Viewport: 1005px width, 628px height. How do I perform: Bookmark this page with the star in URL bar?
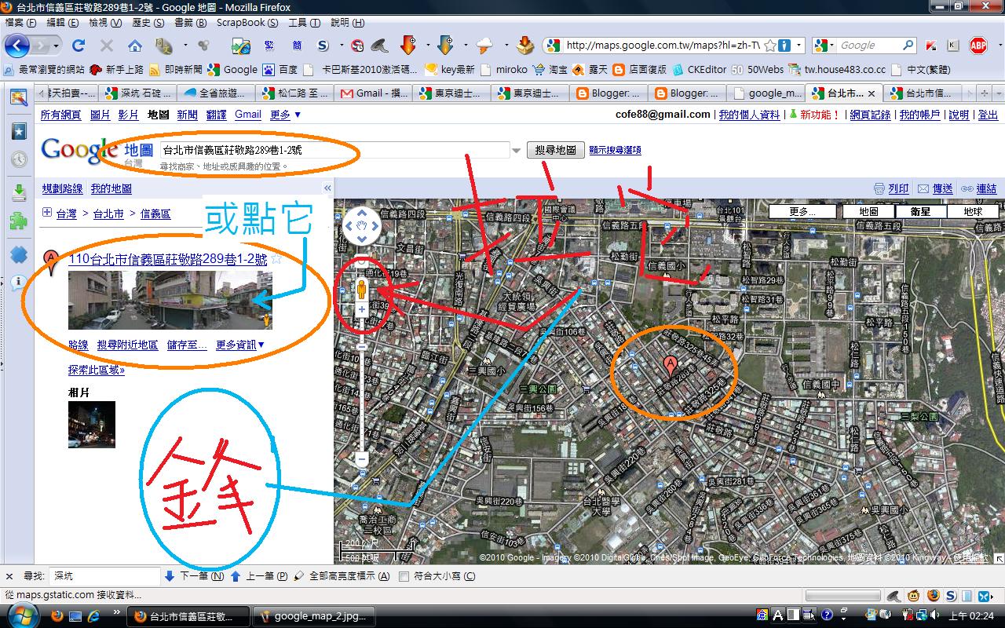(x=770, y=46)
